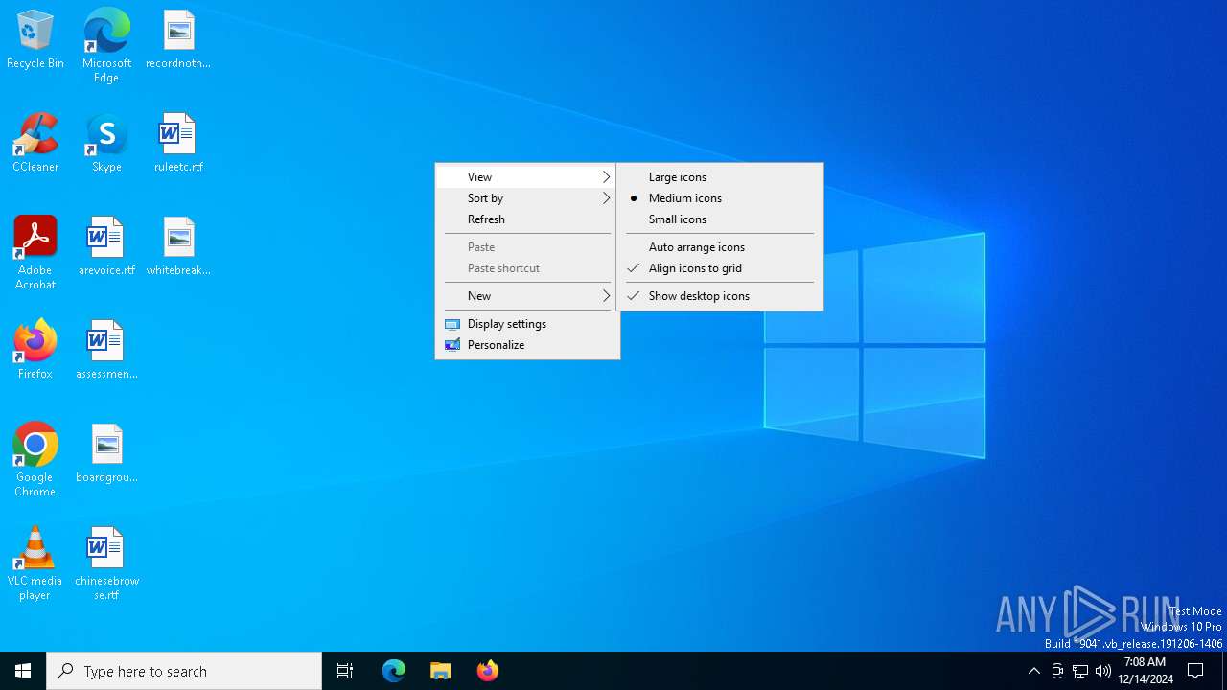Select the Microsoft Edge desktop shortcut
The image size is (1227, 690).
point(106,46)
